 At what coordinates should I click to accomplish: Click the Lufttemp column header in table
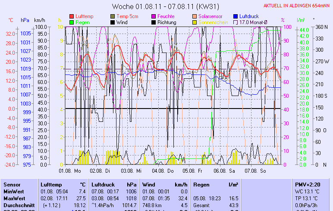click(51, 184)
